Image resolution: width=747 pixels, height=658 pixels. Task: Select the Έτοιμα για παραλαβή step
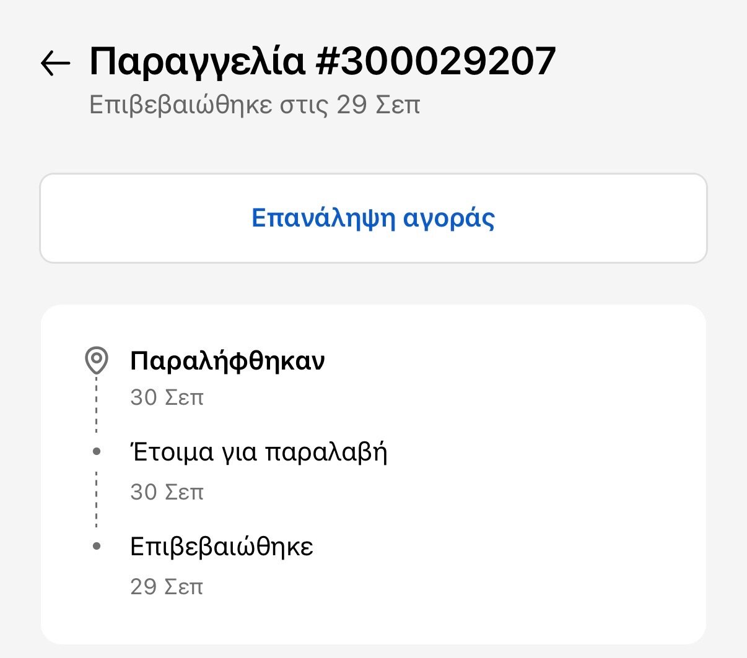click(258, 452)
